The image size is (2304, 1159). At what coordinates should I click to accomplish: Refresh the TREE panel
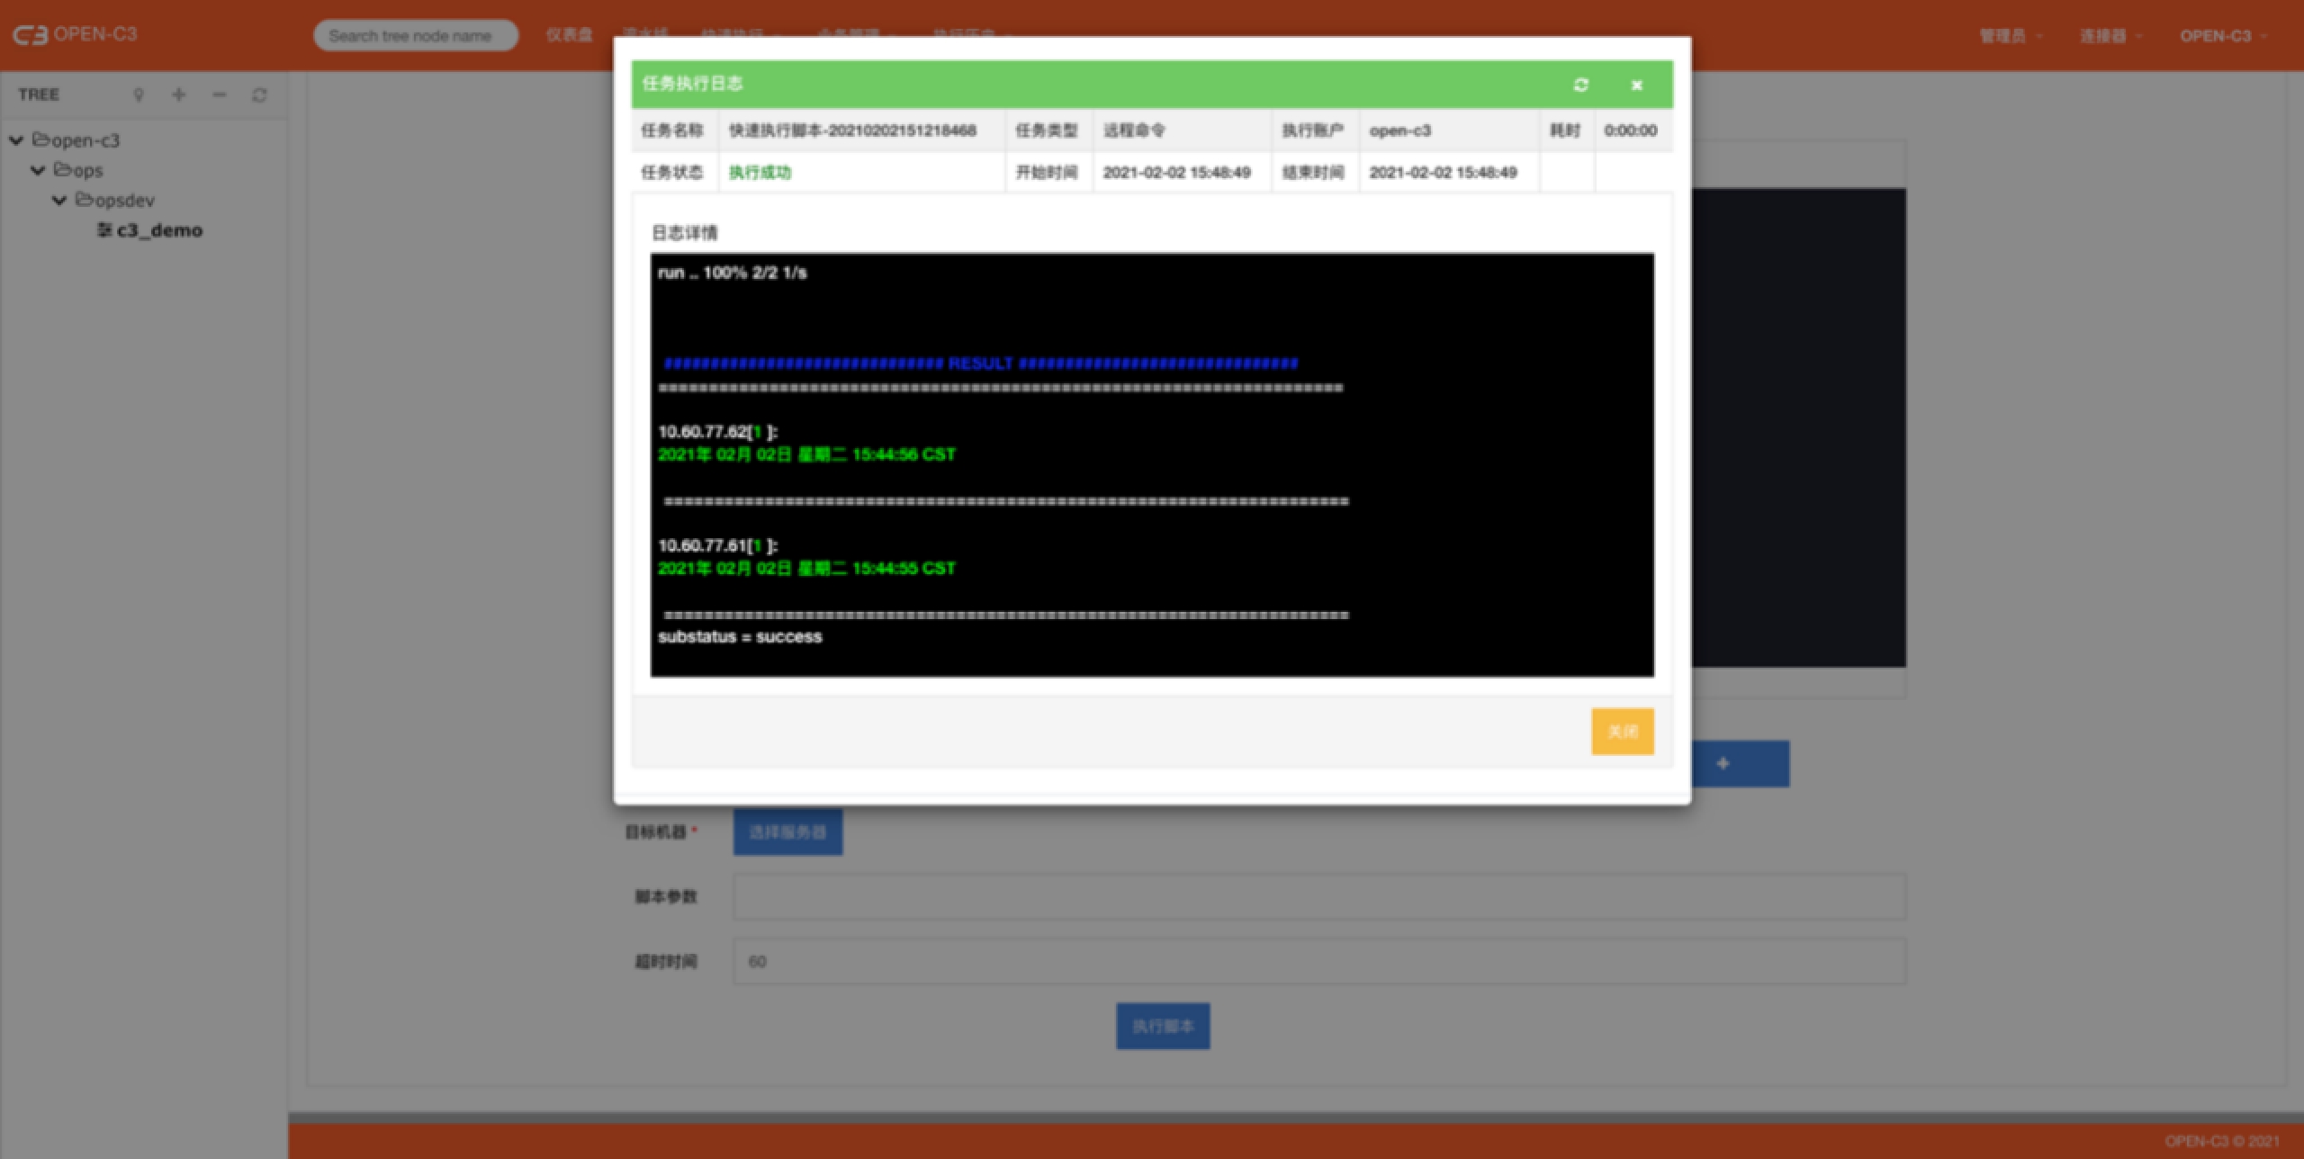(x=259, y=94)
